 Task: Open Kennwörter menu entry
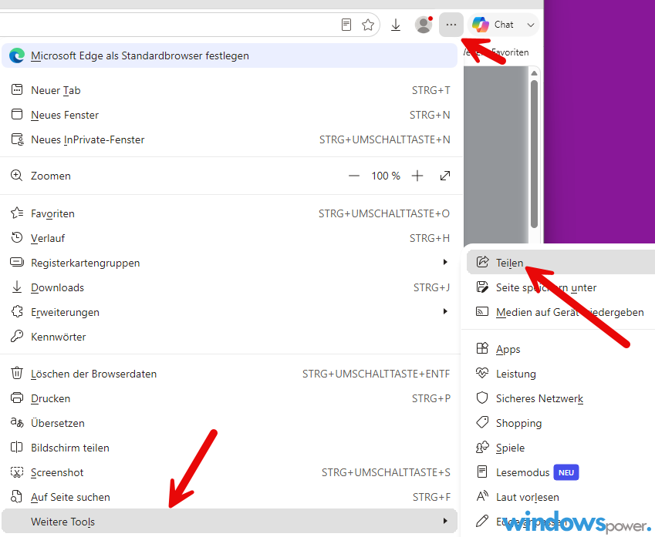click(229, 337)
